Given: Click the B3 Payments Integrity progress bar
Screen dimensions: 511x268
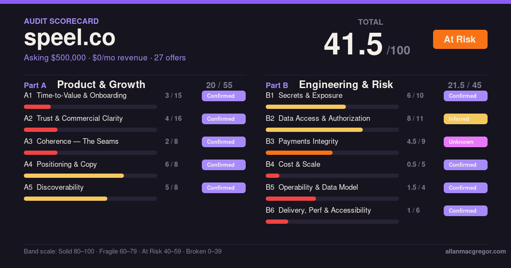Looking at the screenshot, I should pos(332,153).
